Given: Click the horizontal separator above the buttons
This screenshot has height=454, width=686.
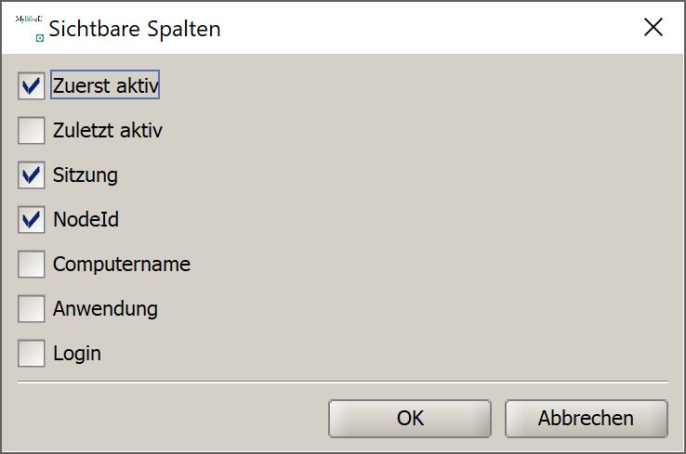Looking at the screenshot, I should point(343,382).
